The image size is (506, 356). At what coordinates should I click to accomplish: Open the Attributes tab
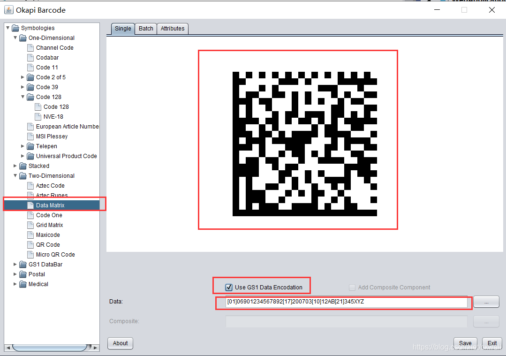173,29
